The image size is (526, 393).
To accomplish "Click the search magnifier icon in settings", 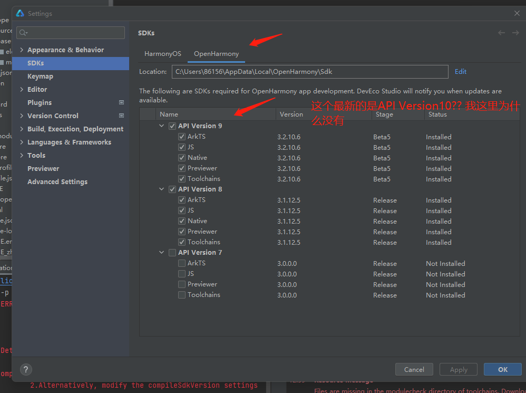I will (x=23, y=33).
